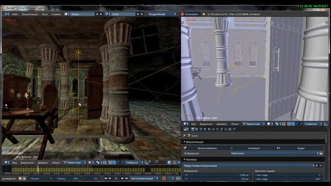Toggle rotate manipulator in gray view header
Viewport: 331px width, 186px height.
[x=297, y=124]
